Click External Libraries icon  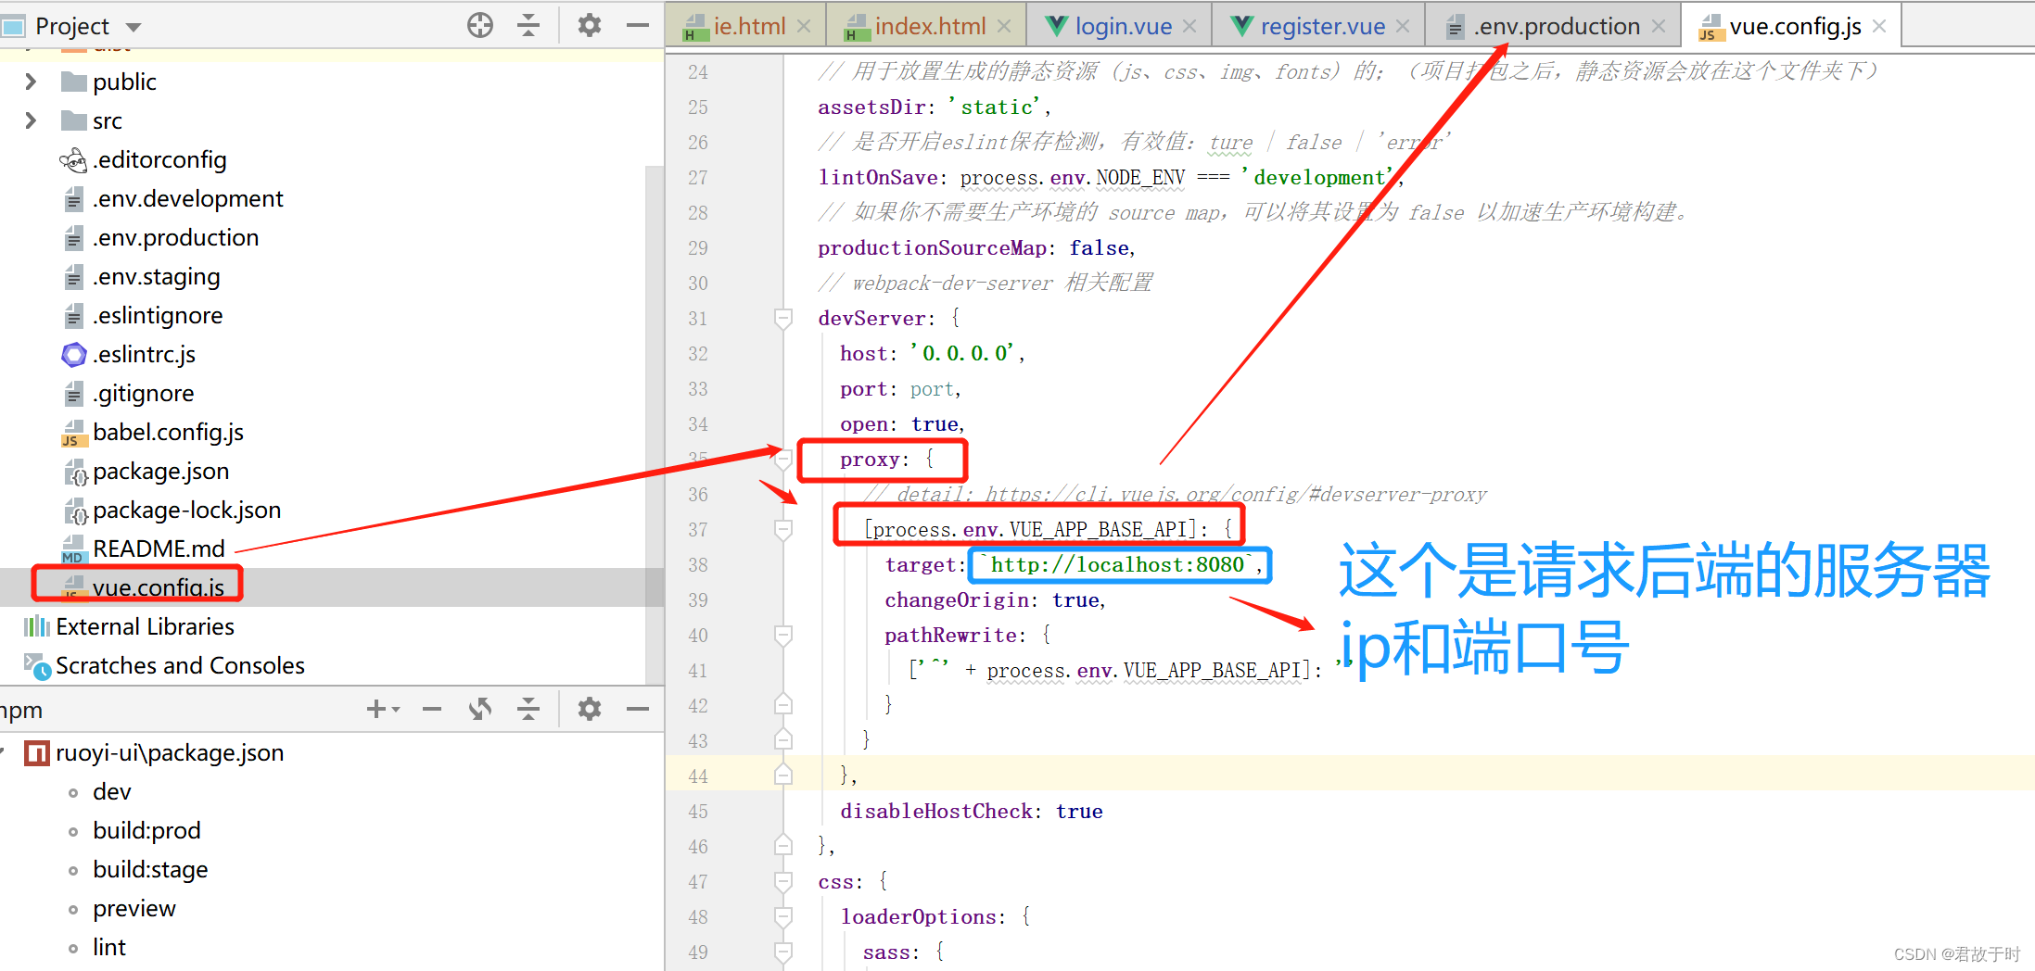click(36, 626)
